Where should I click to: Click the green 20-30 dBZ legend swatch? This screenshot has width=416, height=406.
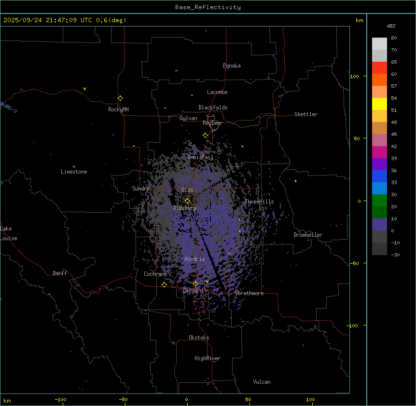click(x=379, y=200)
